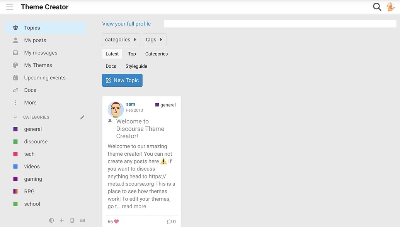Open sam's avatar thumbnail
Screen dimensions: 400x227
[116, 110]
